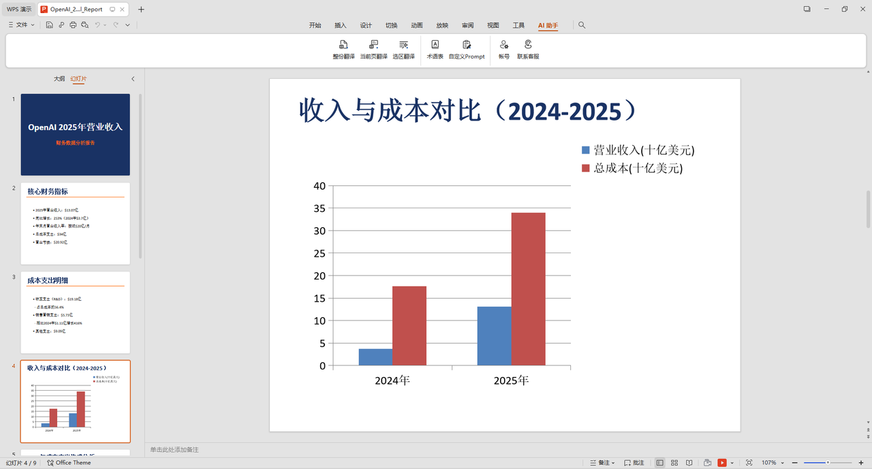Click the search magnifier icon beside AI 助手

[x=582, y=25]
